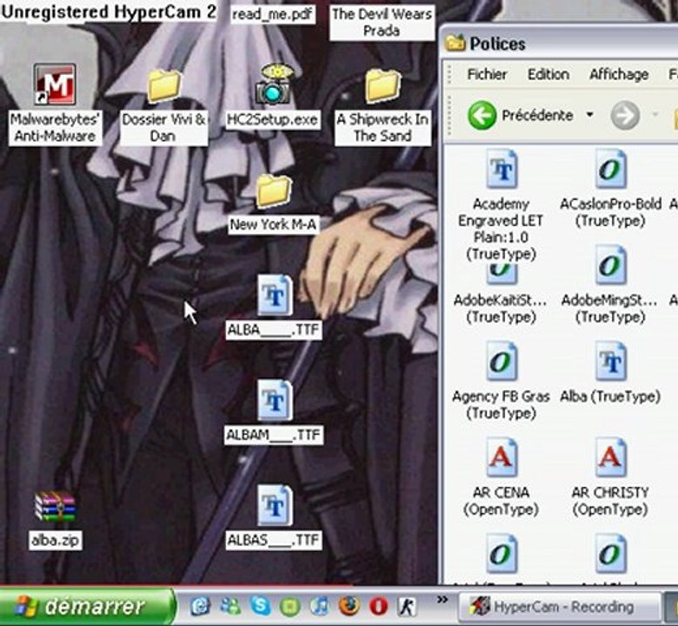The width and height of the screenshot is (678, 626).
Task: Select Malwarebytes' Anti-Malware desktop shortcut
Action: (55, 84)
